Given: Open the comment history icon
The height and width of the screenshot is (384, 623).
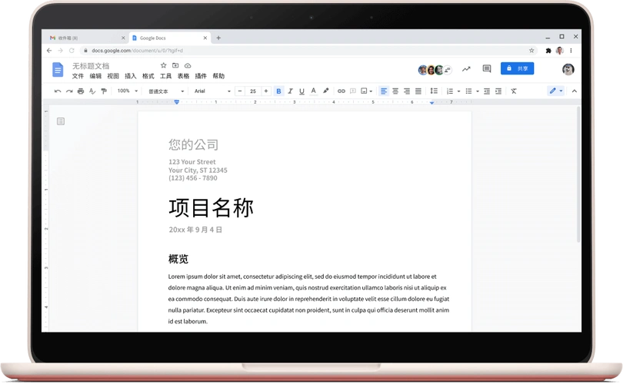Looking at the screenshot, I should 487,69.
